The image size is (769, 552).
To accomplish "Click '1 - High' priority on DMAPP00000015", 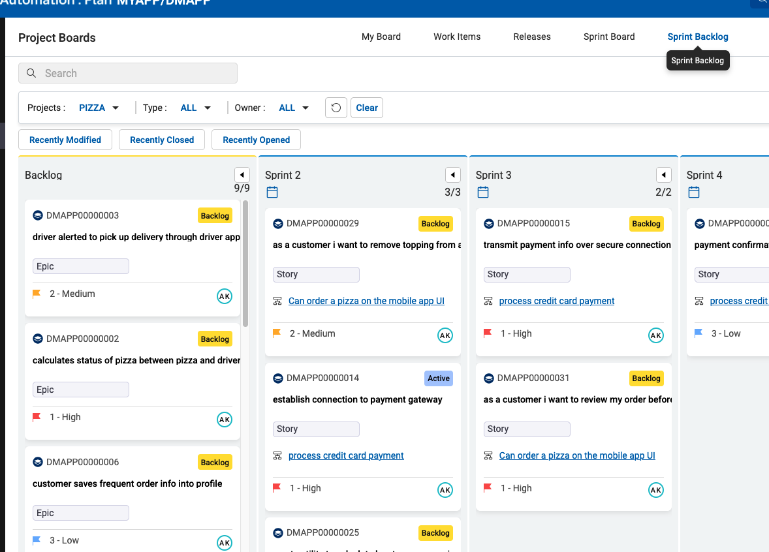I will [516, 334].
